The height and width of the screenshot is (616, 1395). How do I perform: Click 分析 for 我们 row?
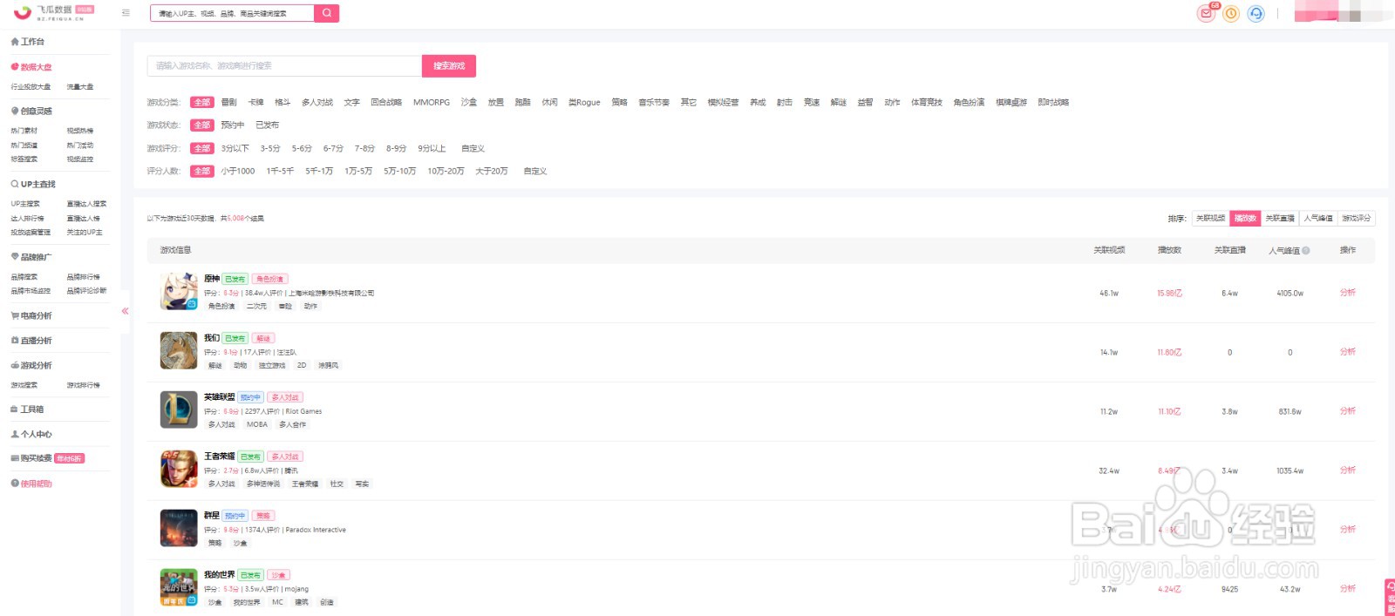coord(1348,352)
